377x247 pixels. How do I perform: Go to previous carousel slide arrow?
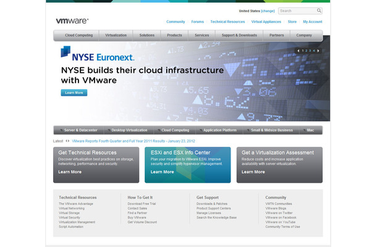tap(299, 51)
